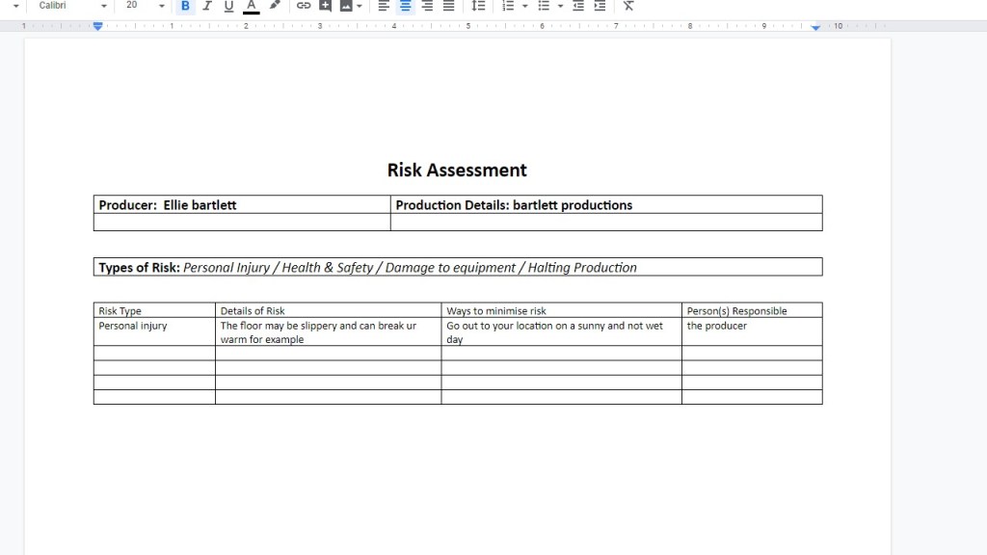Open the text color picker

pyautogui.click(x=251, y=6)
